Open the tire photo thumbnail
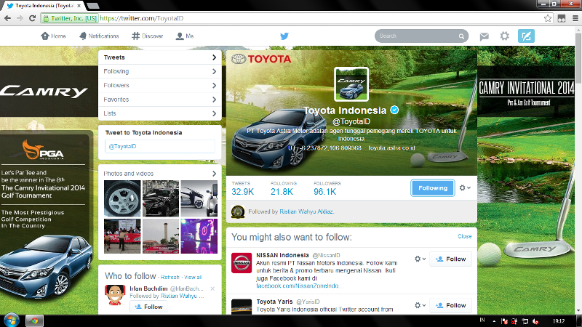 121,197
